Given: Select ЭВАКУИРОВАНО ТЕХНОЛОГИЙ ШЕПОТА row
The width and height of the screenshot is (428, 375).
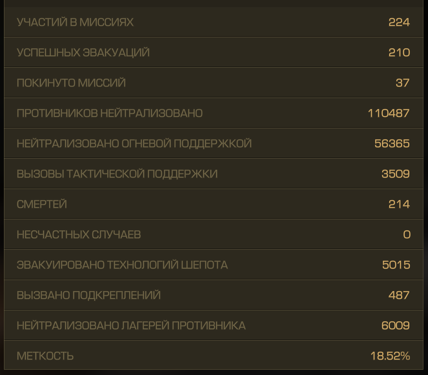Looking at the screenshot, I should click(x=214, y=265).
